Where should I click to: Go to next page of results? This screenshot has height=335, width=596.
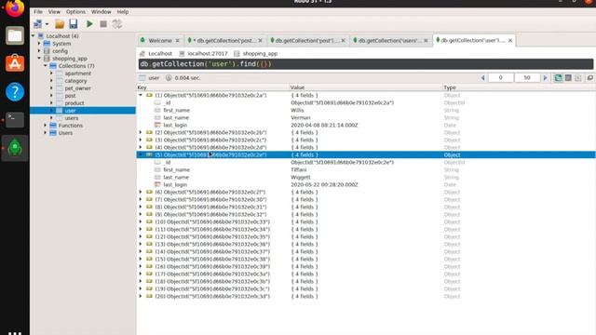[x=545, y=78]
